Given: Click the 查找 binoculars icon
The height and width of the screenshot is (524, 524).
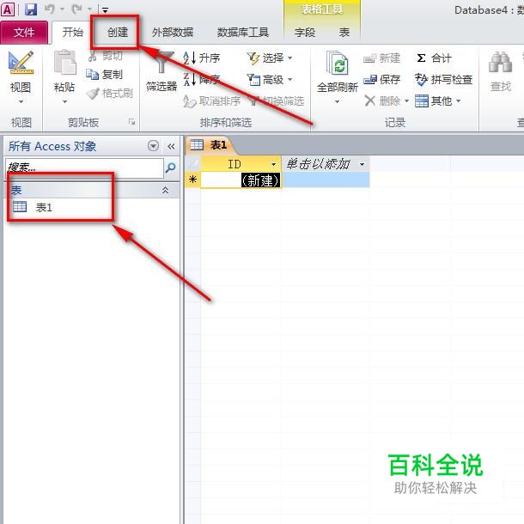Looking at the screenshot, I should [x=500, y=62].
